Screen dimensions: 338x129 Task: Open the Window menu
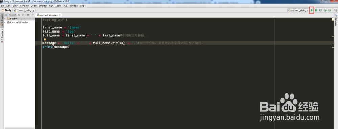coord(73,6)
